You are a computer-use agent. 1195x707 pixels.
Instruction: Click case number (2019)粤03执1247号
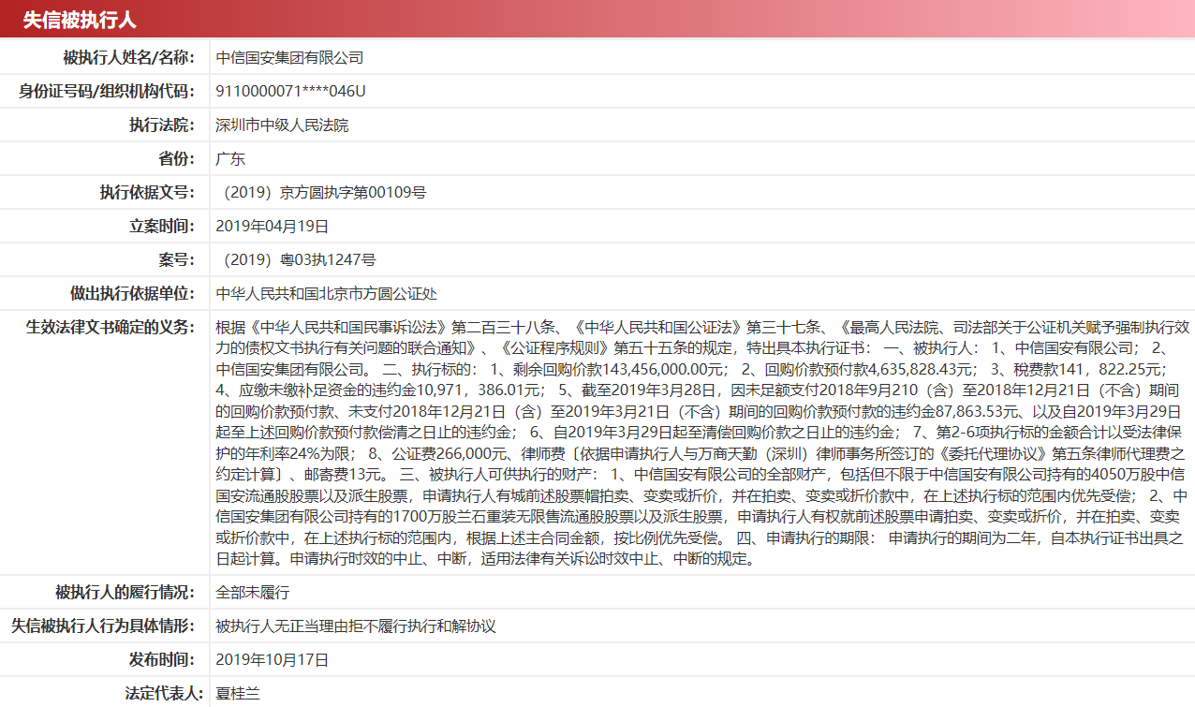point(296,259)
